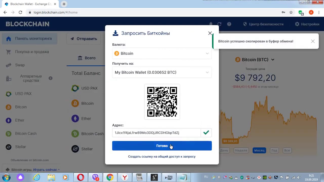Screen dimensions: 324x182
Task: Click Bitcoin Cash row in balance list
Action: pos(88,134)
